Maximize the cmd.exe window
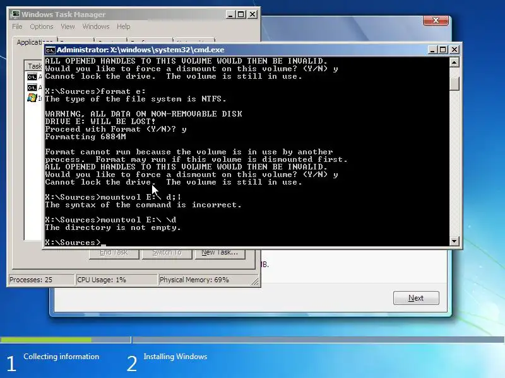This screenshot has height=378, width=505. [443, 50]
